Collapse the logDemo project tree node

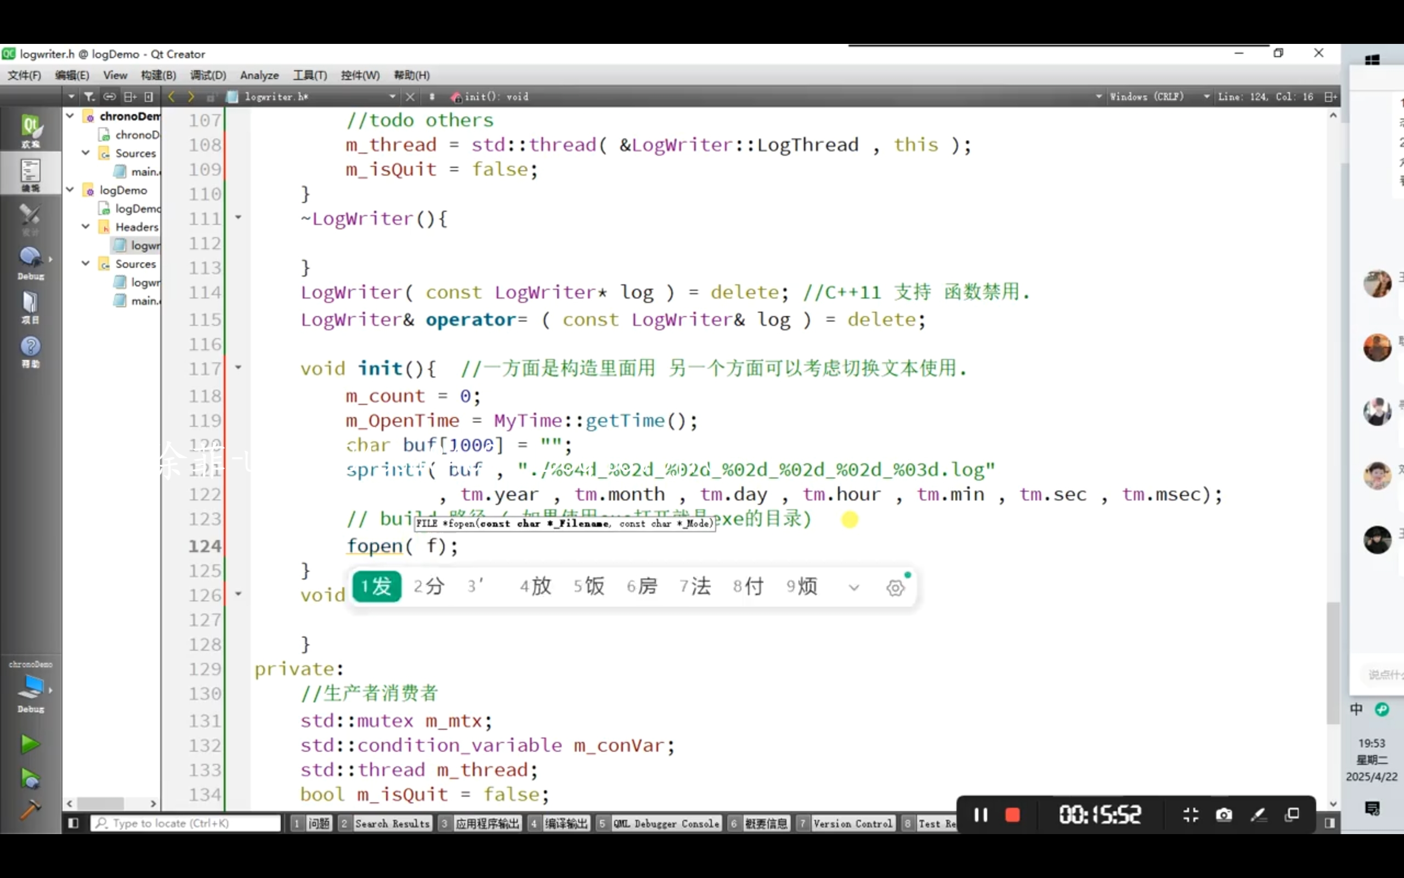70,190
